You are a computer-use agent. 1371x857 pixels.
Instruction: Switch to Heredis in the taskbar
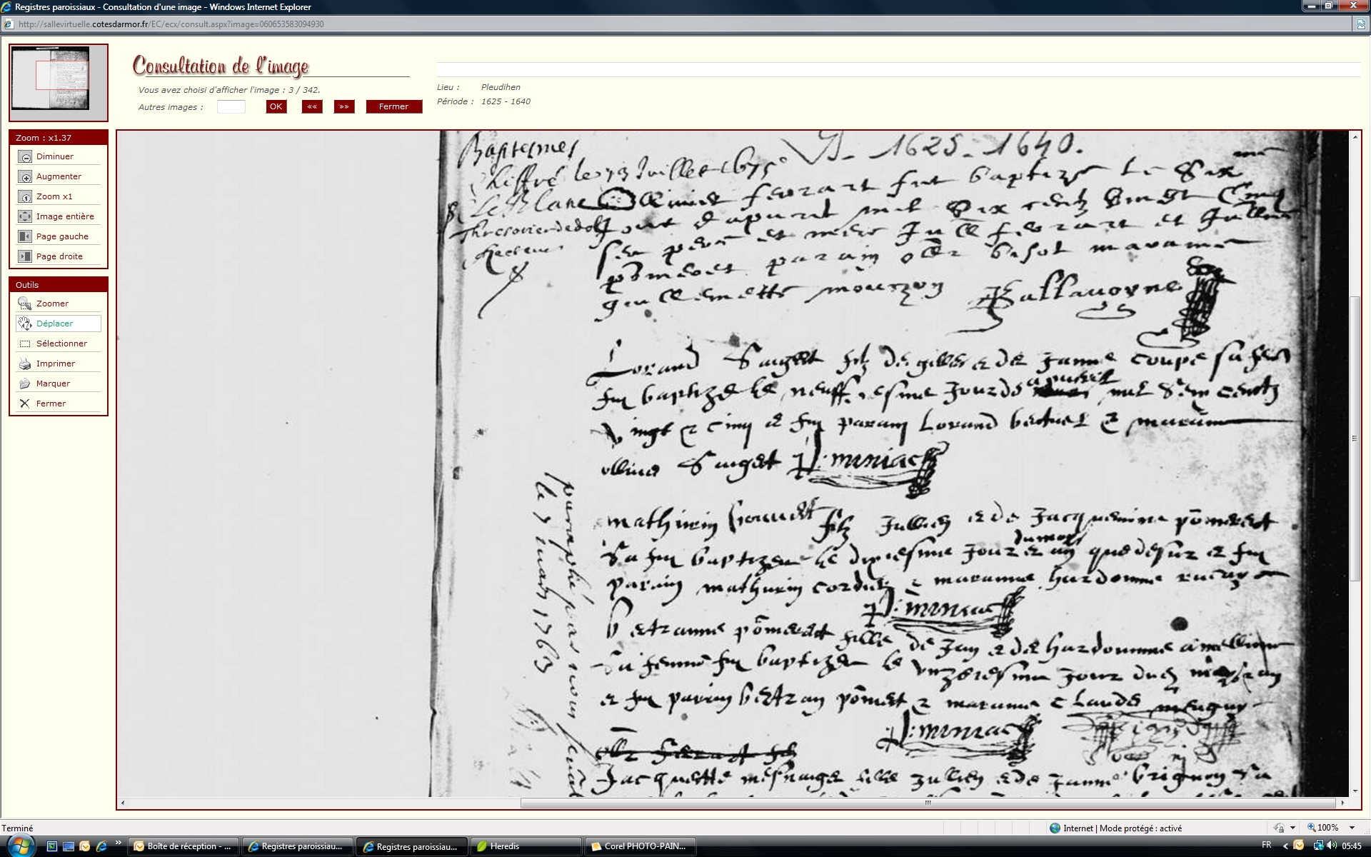click(x=525, y=846)
